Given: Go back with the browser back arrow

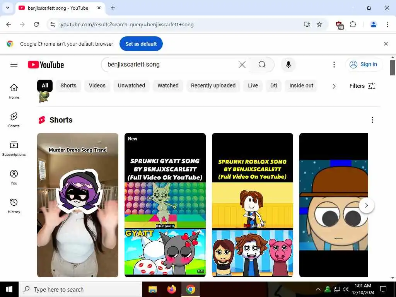Looking at the screenshot, I should pos(9,24).
